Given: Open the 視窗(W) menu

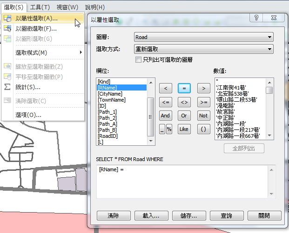Looking at the screenshot, I should click(67, 7).
